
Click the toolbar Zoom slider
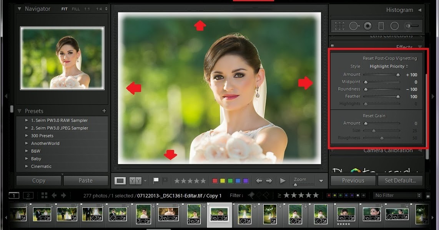pos(304,185)
